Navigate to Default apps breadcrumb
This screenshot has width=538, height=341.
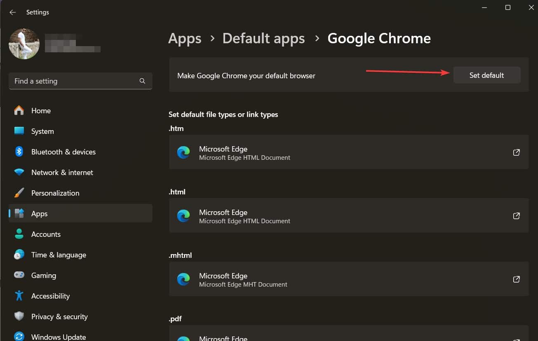point(263,38)
